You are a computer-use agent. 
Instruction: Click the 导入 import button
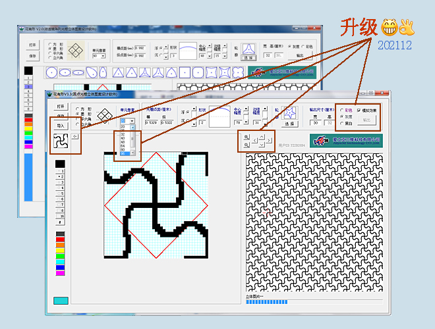pyautogui.click(x=61, y=124)
